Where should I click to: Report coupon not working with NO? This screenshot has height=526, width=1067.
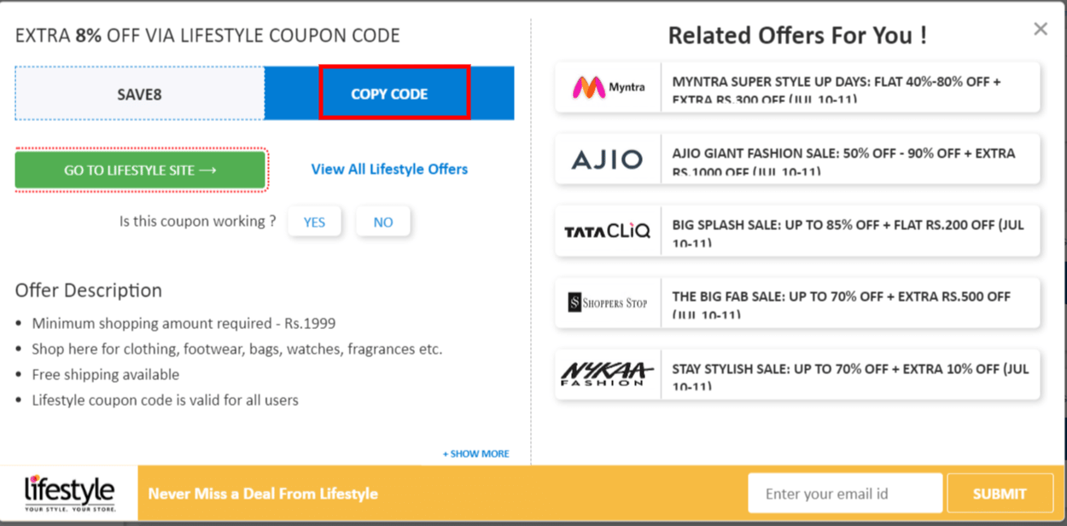382,221
